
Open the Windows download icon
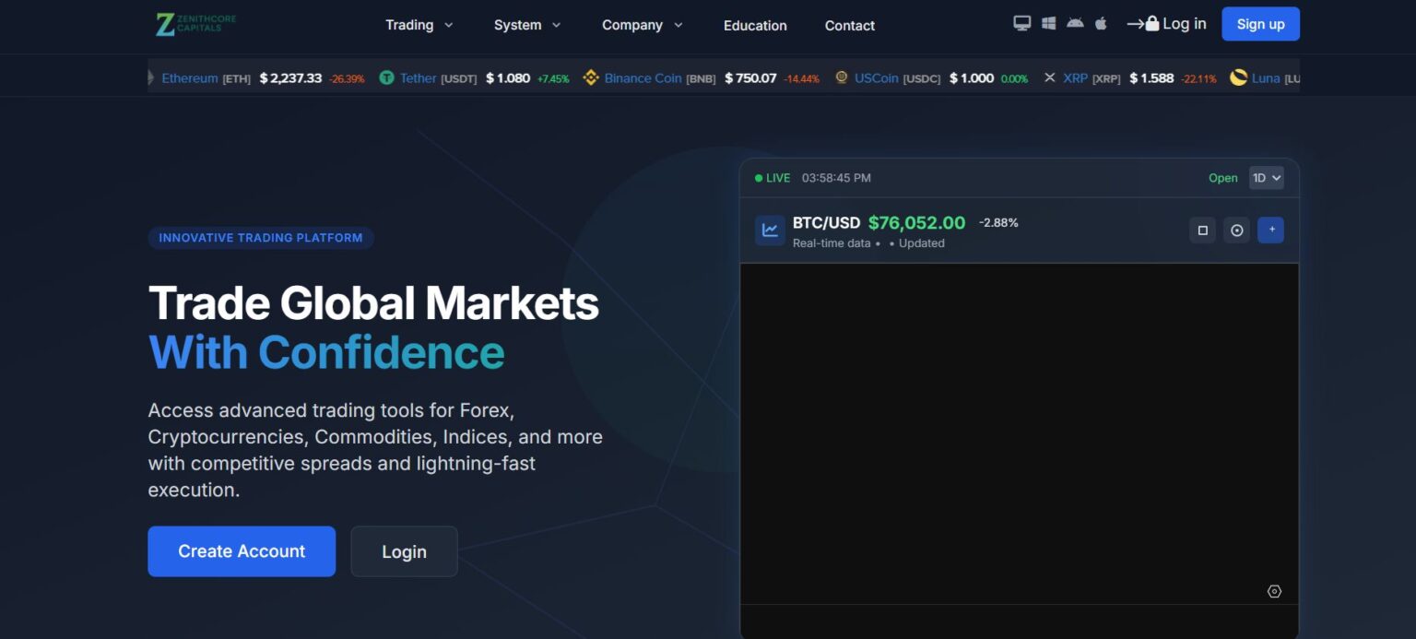1048,24
